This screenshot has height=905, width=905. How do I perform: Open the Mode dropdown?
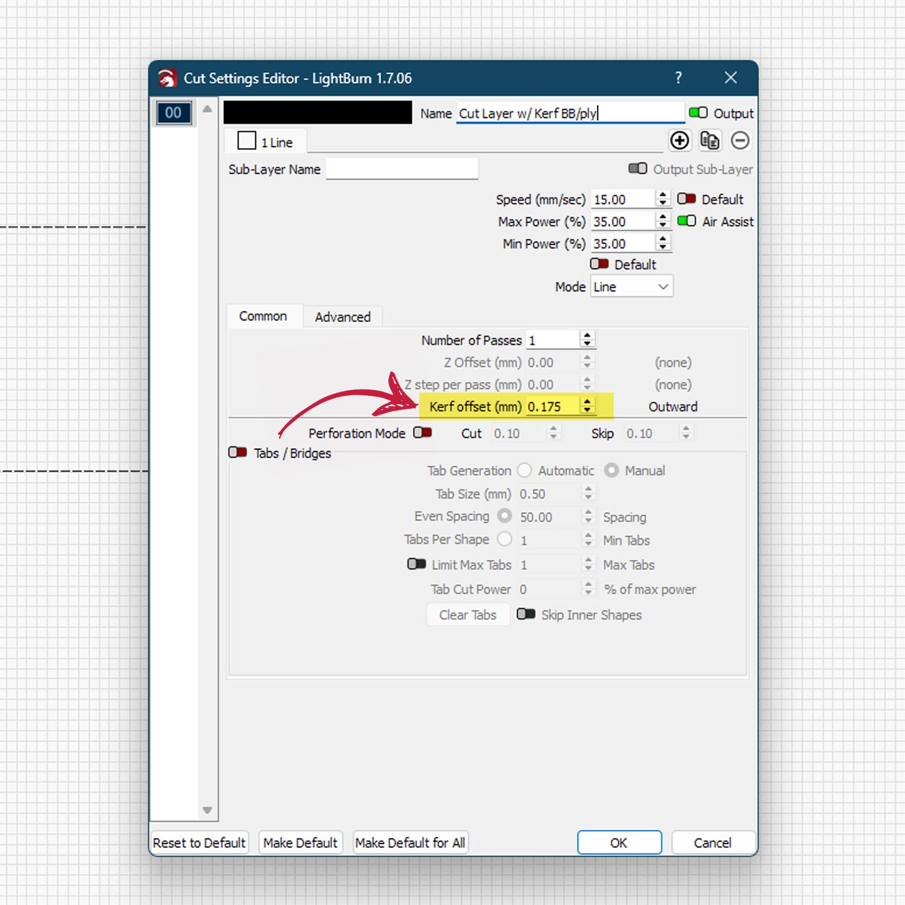631,287
